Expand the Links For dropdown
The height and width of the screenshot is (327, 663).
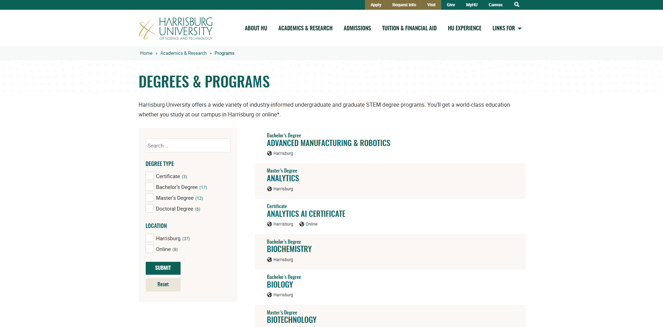(x=507, y=28)
